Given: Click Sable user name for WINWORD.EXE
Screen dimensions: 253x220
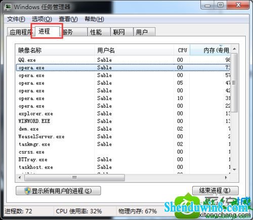Looking at the screenshot, I should (104, 121).
